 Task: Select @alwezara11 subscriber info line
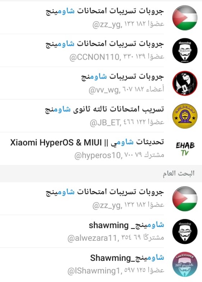pos(116,238)
